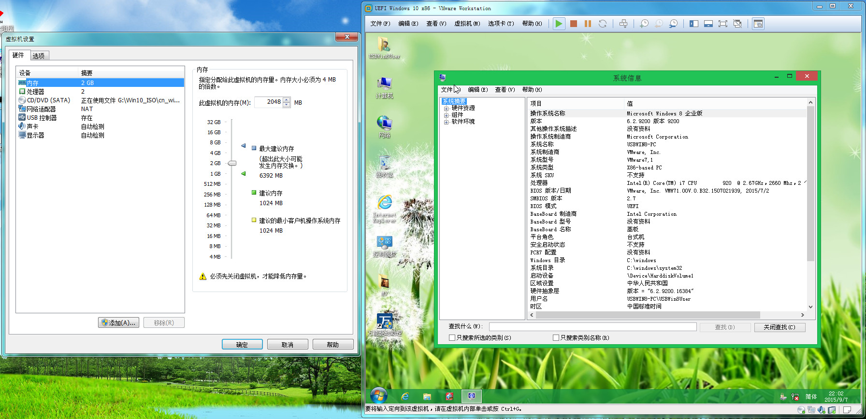
Task: Toggle the VMware library sidebar icon
Action: click(694, 24)
